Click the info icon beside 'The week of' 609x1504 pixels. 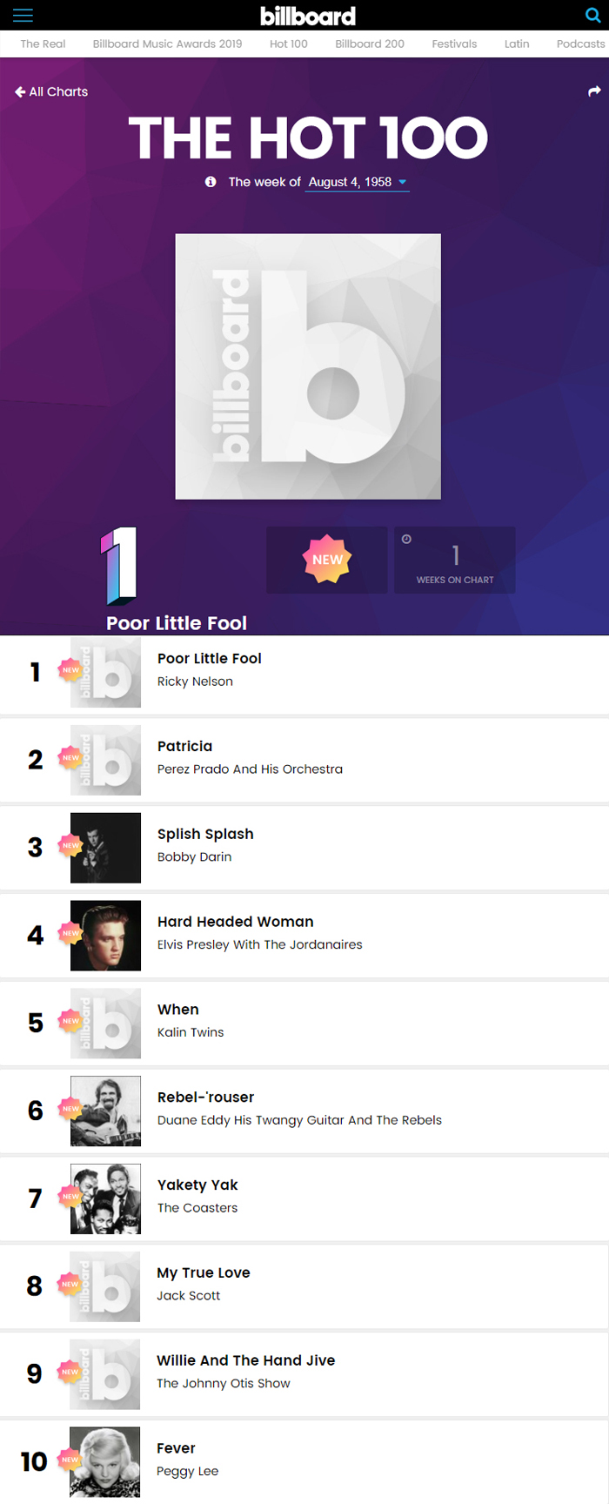(x=211, y=182)
